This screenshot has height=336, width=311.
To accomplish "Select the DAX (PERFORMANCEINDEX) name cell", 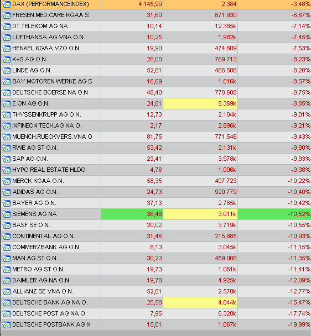I will [56, 4].
